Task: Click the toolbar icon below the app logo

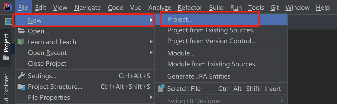Action: tap(8, 21)
